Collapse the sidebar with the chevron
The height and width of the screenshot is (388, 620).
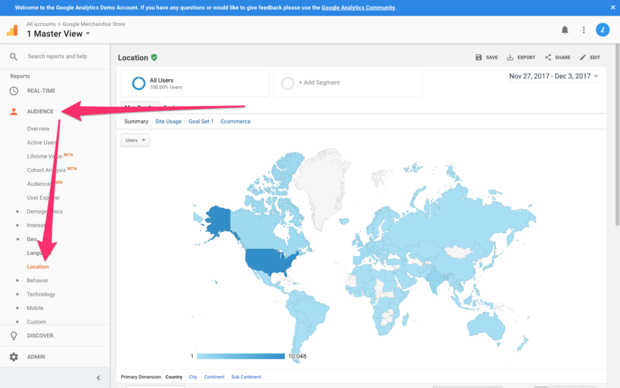pos(99,378)
